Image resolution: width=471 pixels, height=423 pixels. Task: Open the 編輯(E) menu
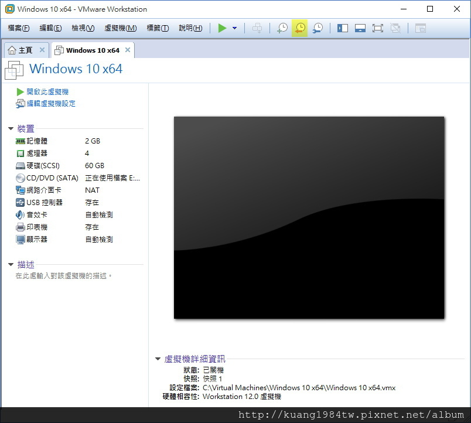coord(50,28)
